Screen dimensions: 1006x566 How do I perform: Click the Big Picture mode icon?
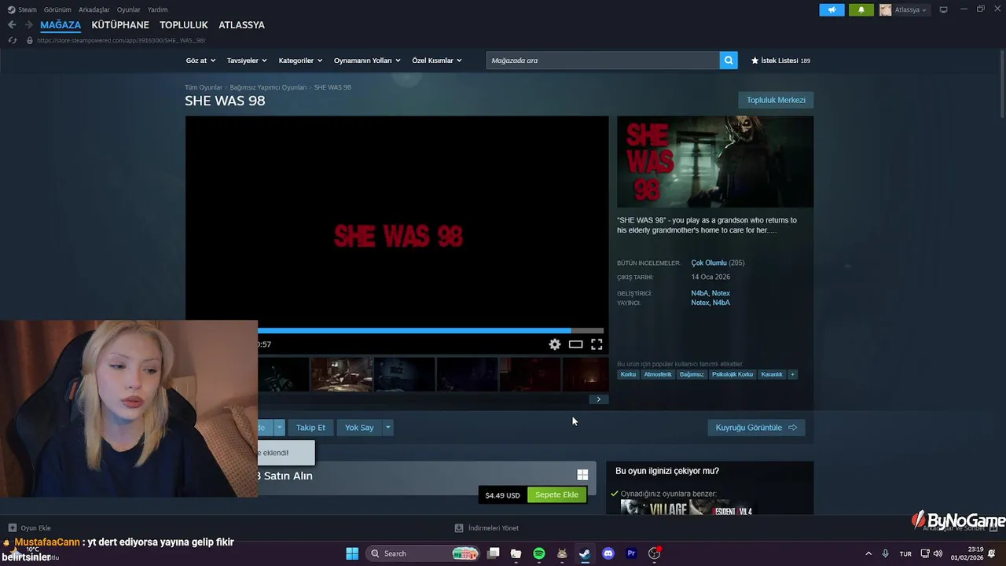(x=943, y=9)
